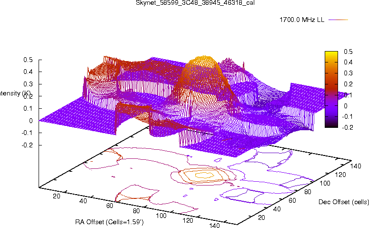This screenshot has height=228, width=369.
Task: Click the 20 tick on the Dec Offset axis
Action: click(x=261, y=218)
